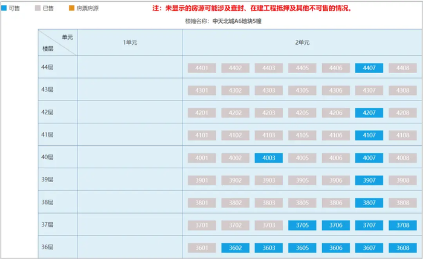The width and height of the screenshot is (423, 259).
Task: Click sold unit 3701
Action: [x=202, y=225]
